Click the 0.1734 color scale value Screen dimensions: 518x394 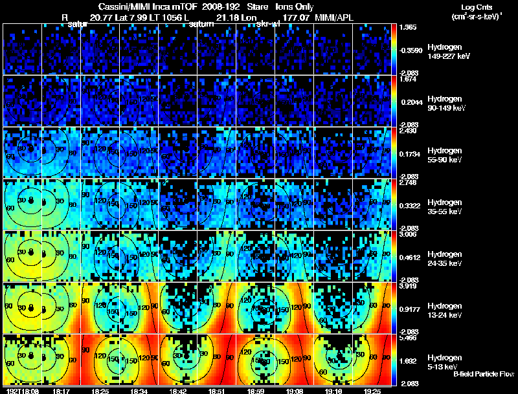coord(410,154)
